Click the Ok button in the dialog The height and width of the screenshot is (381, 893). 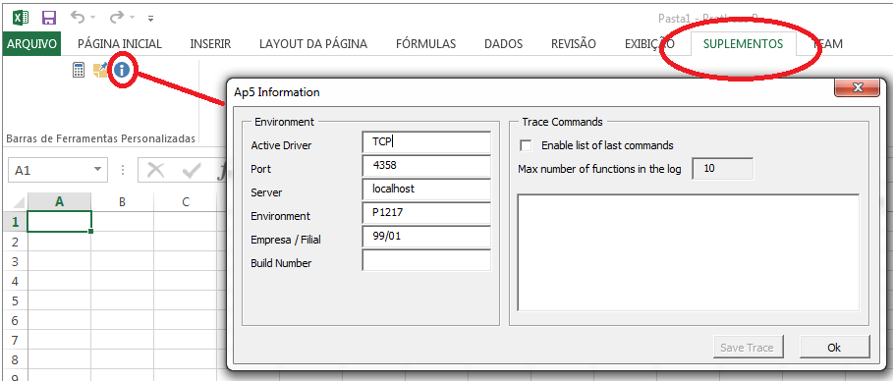(x=834, y=348)
